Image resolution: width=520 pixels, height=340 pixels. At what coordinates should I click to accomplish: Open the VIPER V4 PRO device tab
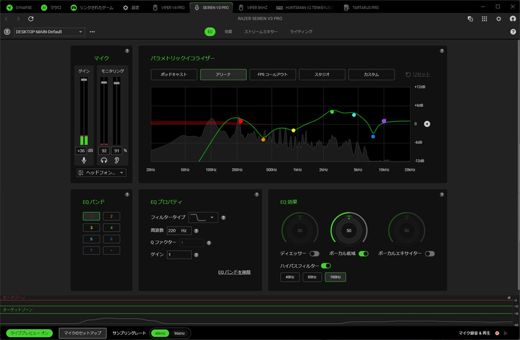168,7
